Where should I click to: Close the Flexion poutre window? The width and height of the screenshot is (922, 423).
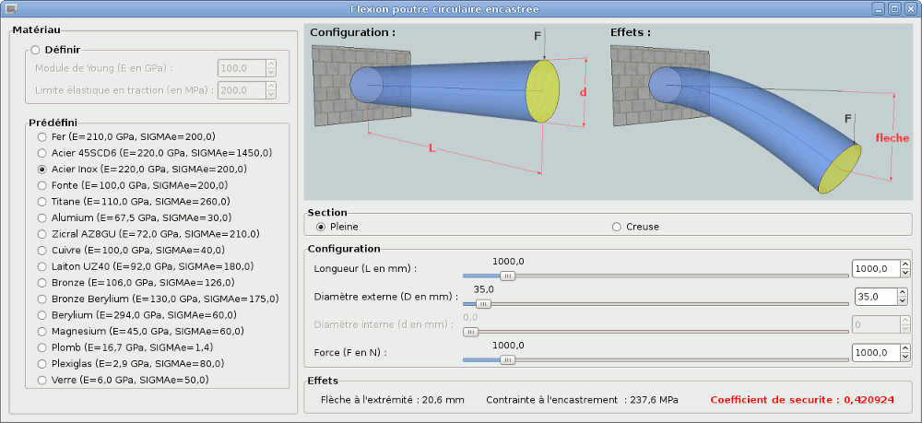coord(909,9)
